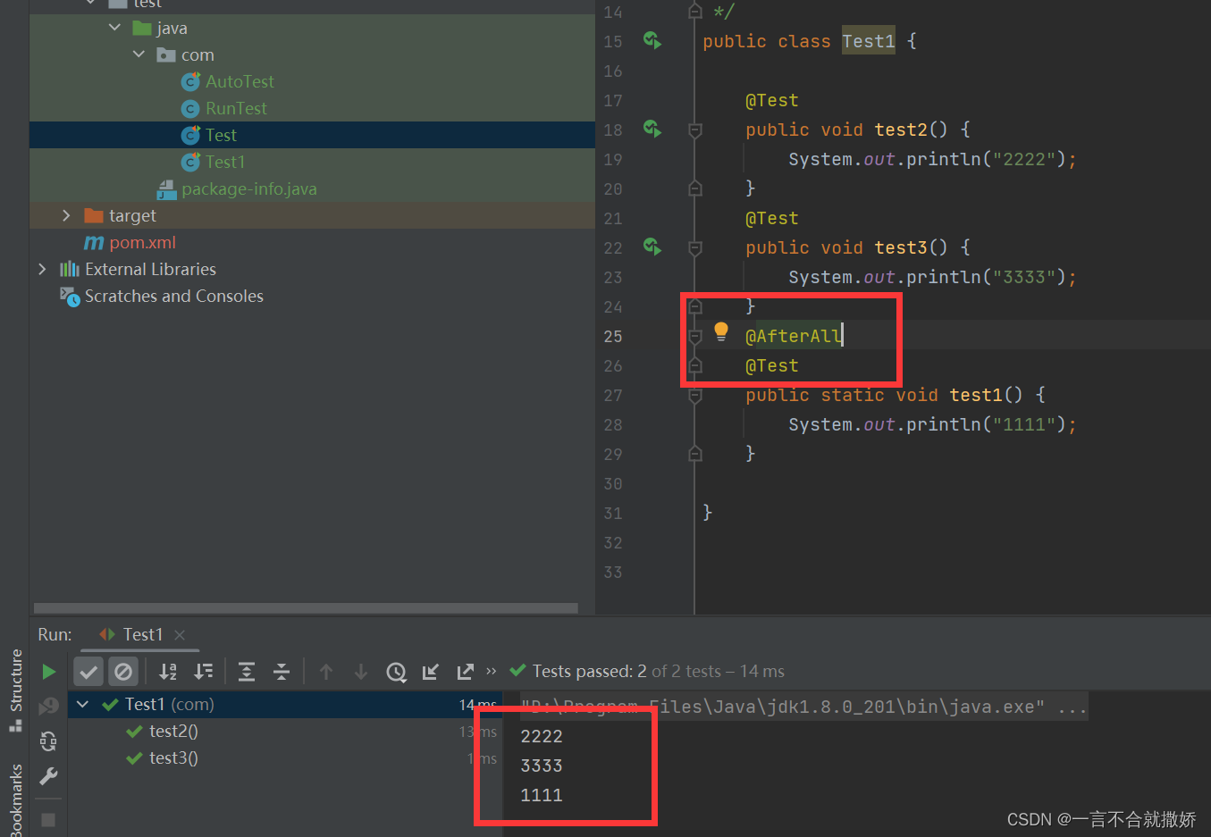This screenshot has height=837, width=1211.
Task: Open pom.xml file
Action: click(142, 242)
